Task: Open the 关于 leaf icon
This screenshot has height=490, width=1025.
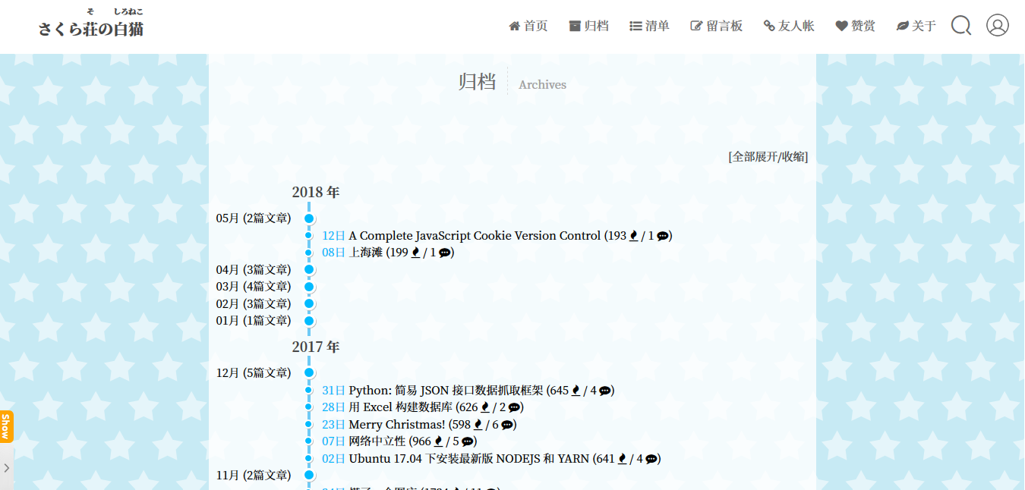Action: [x=902, y=25]
